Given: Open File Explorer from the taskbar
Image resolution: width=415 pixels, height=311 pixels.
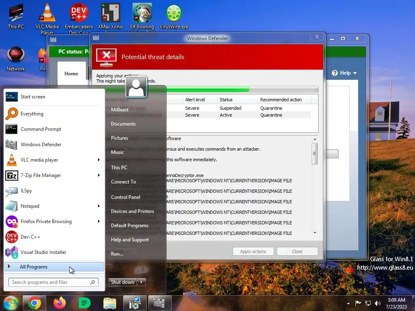Looking at the screenshot, I should click(x=109, y=303).
